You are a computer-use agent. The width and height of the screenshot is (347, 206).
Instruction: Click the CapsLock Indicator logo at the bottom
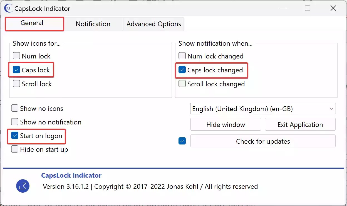point(23,186)
